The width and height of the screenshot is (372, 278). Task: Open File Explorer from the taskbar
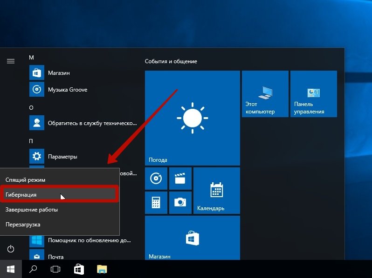(x=102, y=269)
